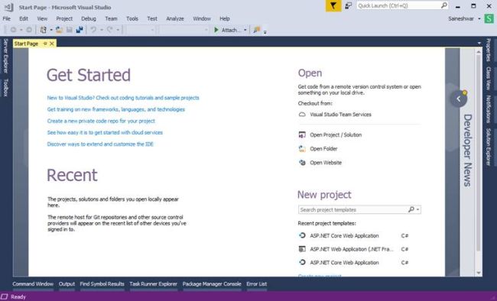The image size is (497, 301).
Task: Click the green Attach play icon
Action: coord(216,30)
